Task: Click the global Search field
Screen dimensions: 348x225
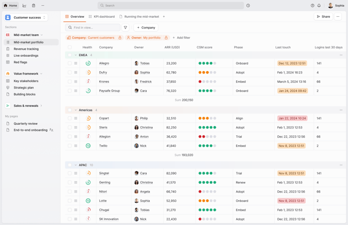Action: coord(171,6)
